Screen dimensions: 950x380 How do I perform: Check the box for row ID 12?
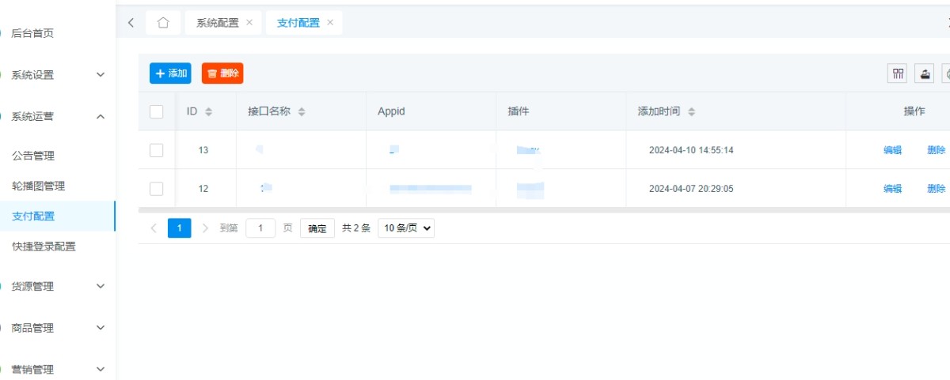point(157,189)
